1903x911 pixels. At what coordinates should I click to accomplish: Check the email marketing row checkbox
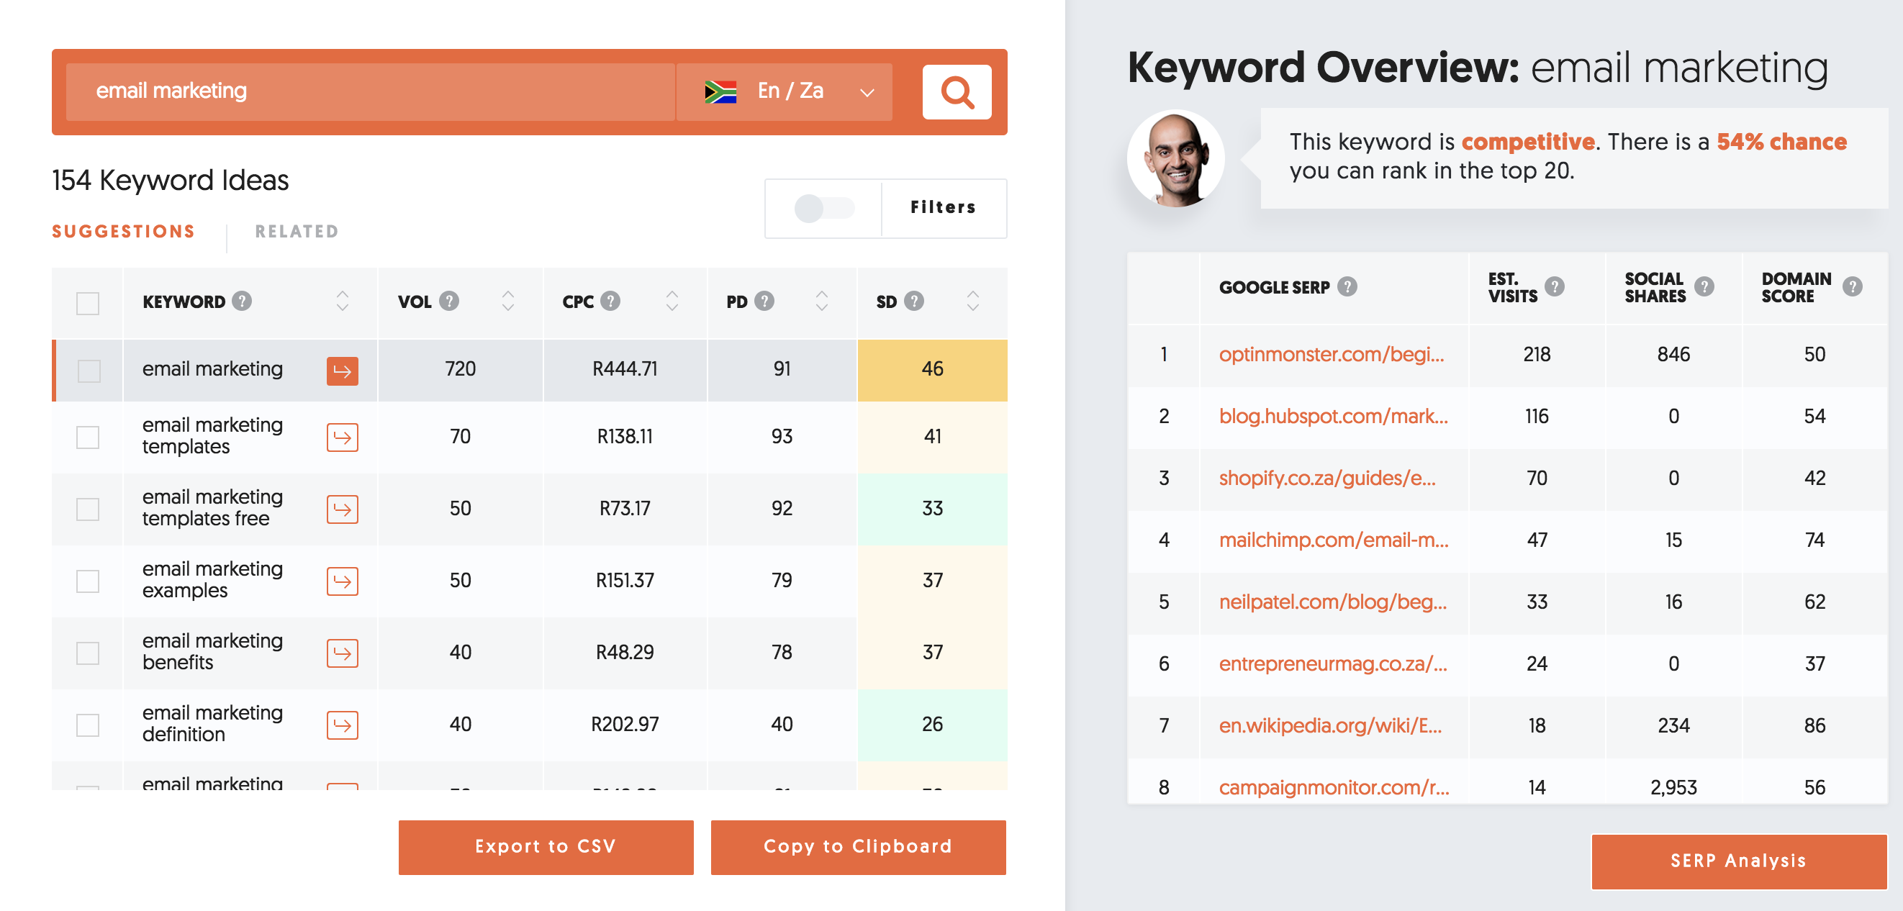(89, 370)
